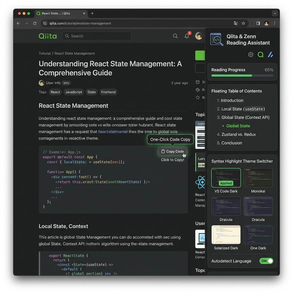Viewport: 293px width, 293px height.
Task: Click the Qiita search field
Action: point(97,36)
